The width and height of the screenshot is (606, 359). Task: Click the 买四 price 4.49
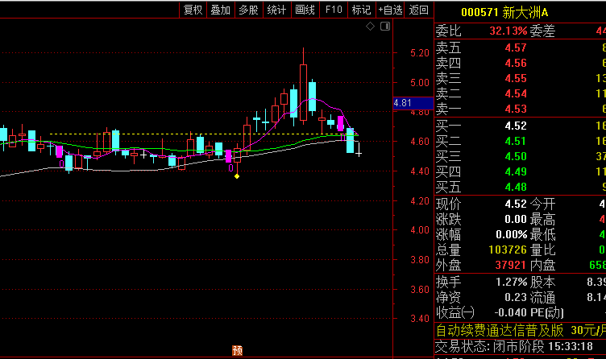[516, 171]
